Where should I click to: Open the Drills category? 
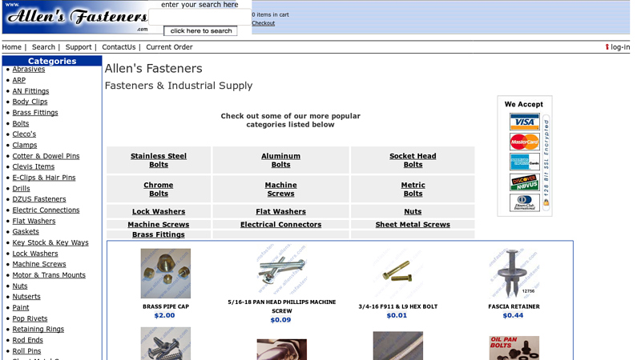click(21, 189)
